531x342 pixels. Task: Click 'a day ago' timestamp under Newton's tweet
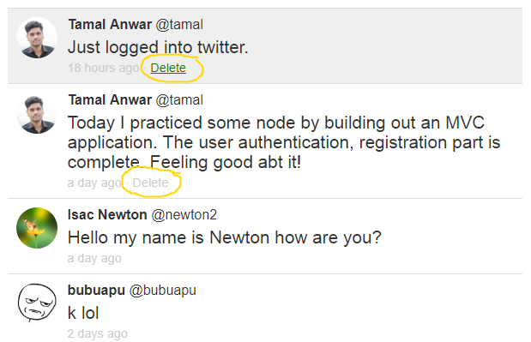click(x=94, y=258)
